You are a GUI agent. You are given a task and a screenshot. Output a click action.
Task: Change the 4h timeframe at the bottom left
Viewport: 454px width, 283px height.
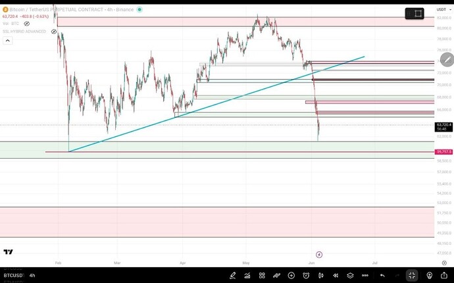32,276
